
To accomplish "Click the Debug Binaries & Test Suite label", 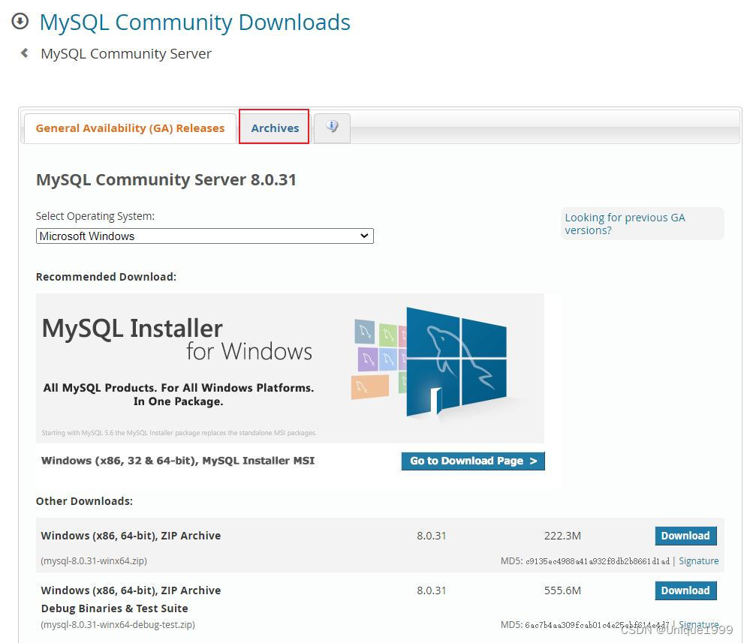I will coord(114,608).
